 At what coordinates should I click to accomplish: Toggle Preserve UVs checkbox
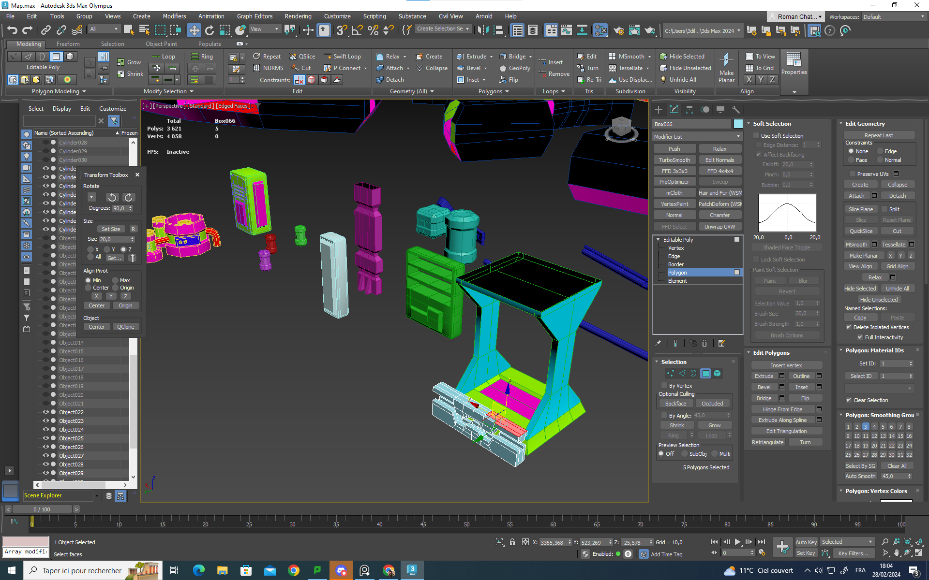[853, 174]
